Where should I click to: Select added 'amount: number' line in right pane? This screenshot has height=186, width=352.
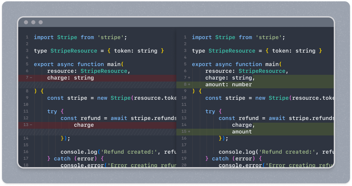click(x=228, y=85)
